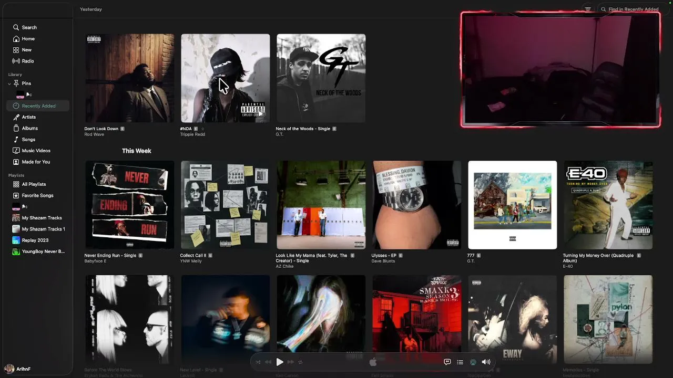Play #NDA using its cover play button
Image resolution: width=673 pixels, height=378 pixels.
click(x=260, y=114)
